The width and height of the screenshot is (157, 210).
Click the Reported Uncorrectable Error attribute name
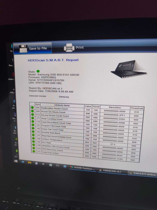coord(56,136)
